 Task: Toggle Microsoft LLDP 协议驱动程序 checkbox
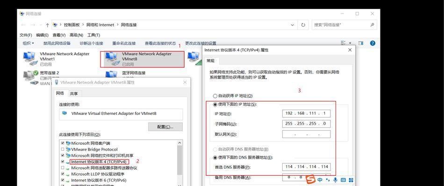point(63,174)
